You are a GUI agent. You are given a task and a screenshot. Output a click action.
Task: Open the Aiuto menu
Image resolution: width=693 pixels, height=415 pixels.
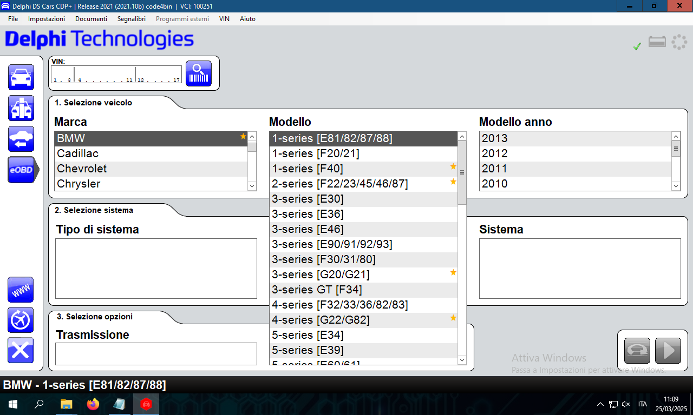[x=247, y=18]
